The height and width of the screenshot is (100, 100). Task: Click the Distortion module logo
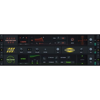(x=11, y=40)
